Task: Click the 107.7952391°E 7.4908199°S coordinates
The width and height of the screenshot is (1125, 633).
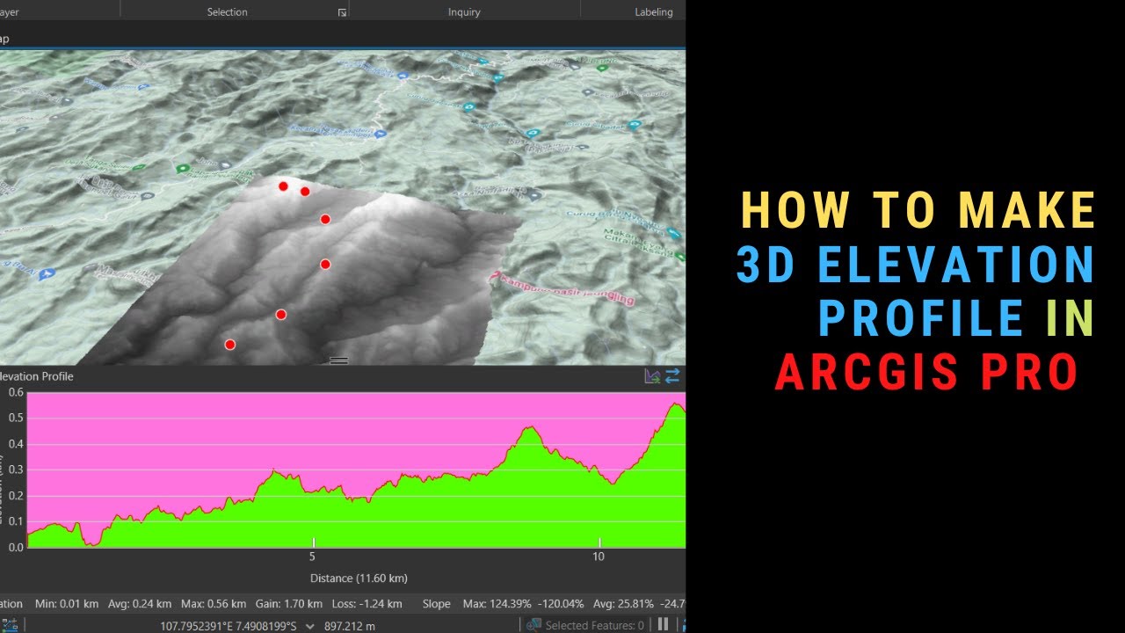Action: tap(229, 627)
